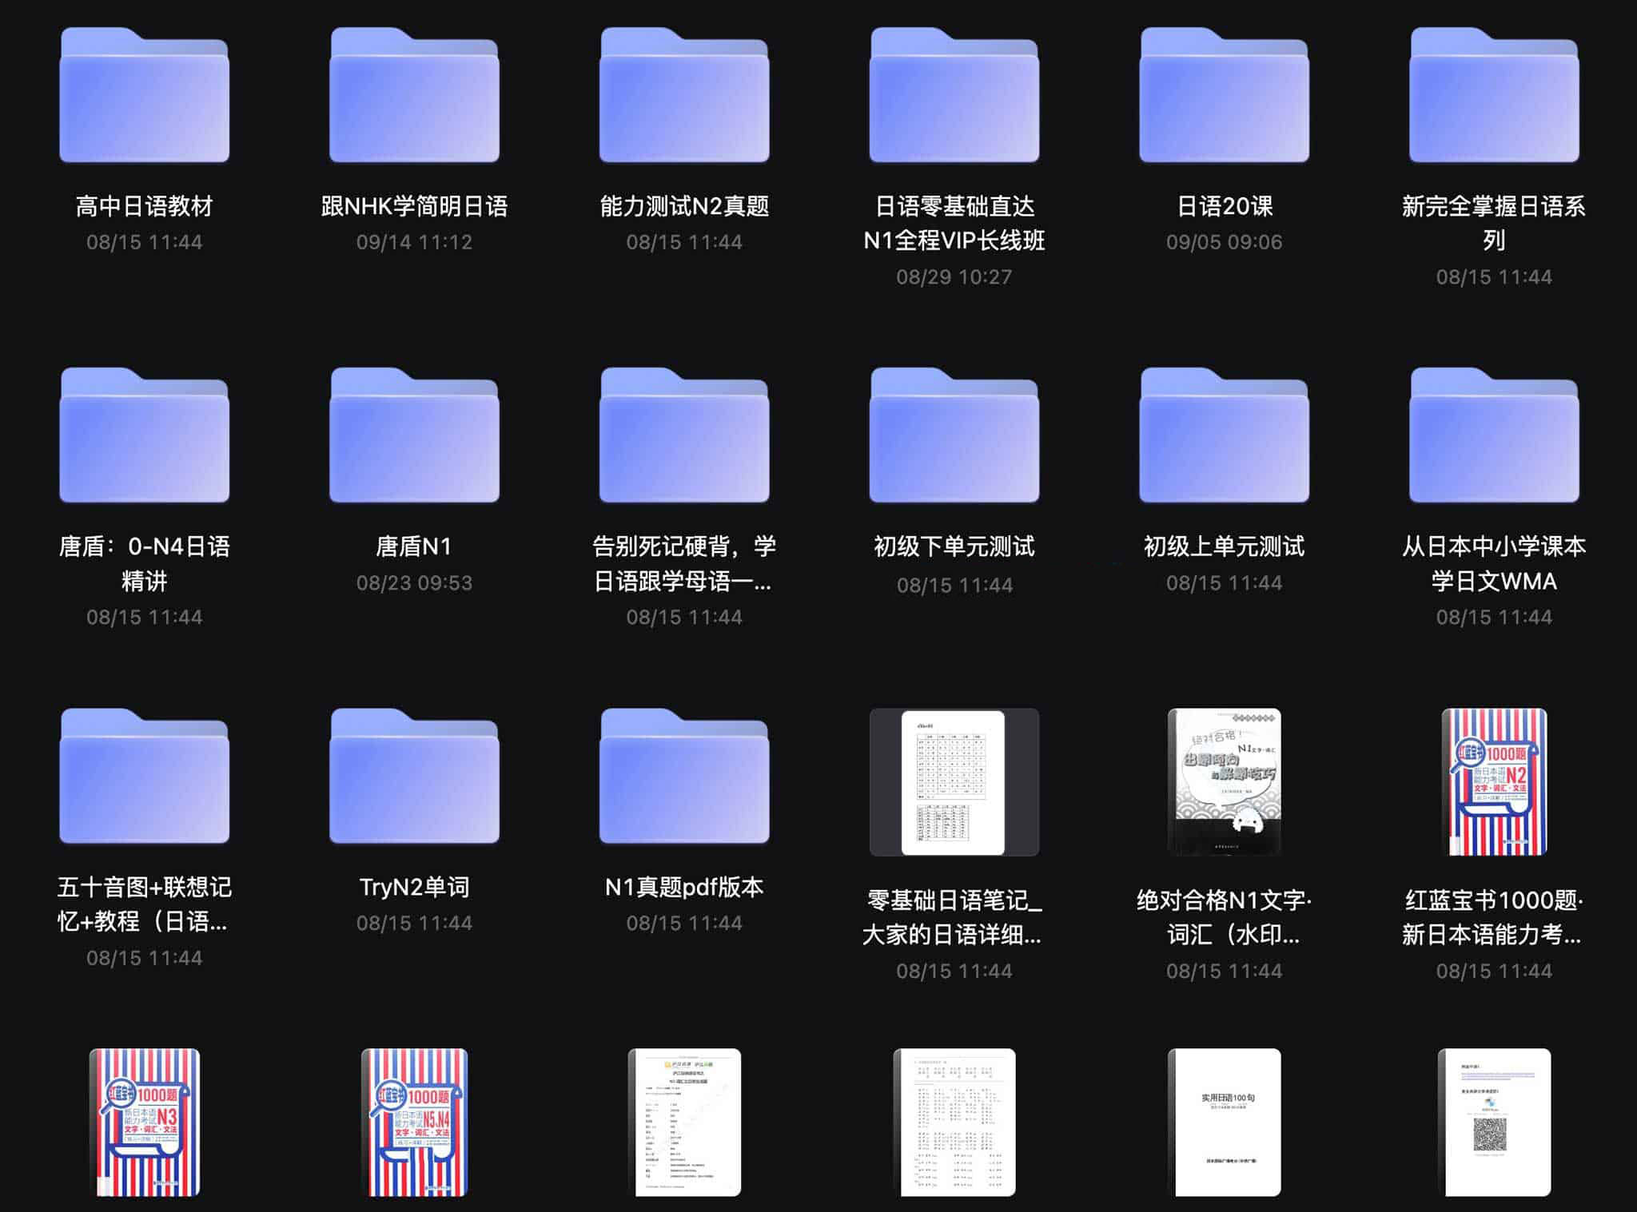Screen dimensions: 1637x1212
Task: Open the TryN2单词 folder icon
Action: click(414, 776)
